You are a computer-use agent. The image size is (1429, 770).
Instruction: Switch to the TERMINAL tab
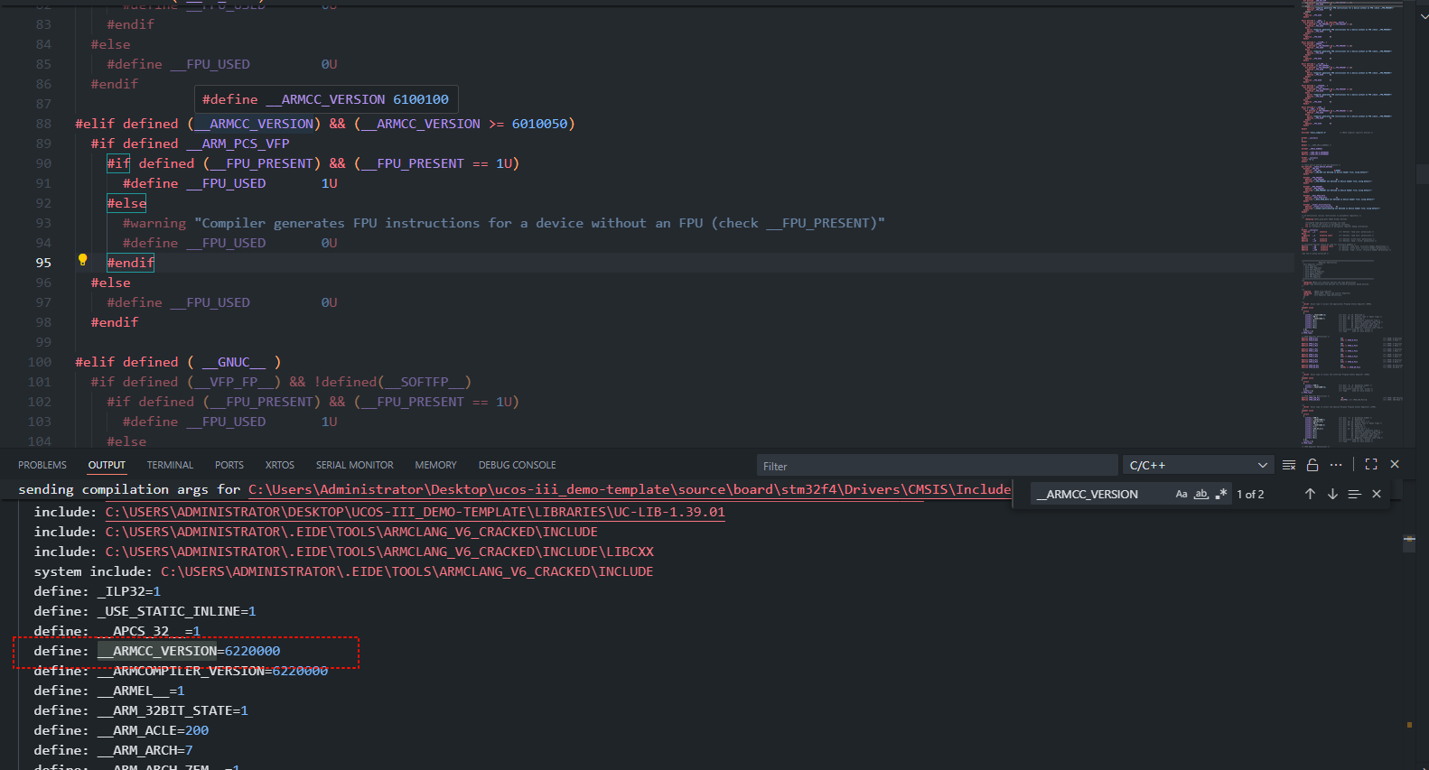click(170, 465)
